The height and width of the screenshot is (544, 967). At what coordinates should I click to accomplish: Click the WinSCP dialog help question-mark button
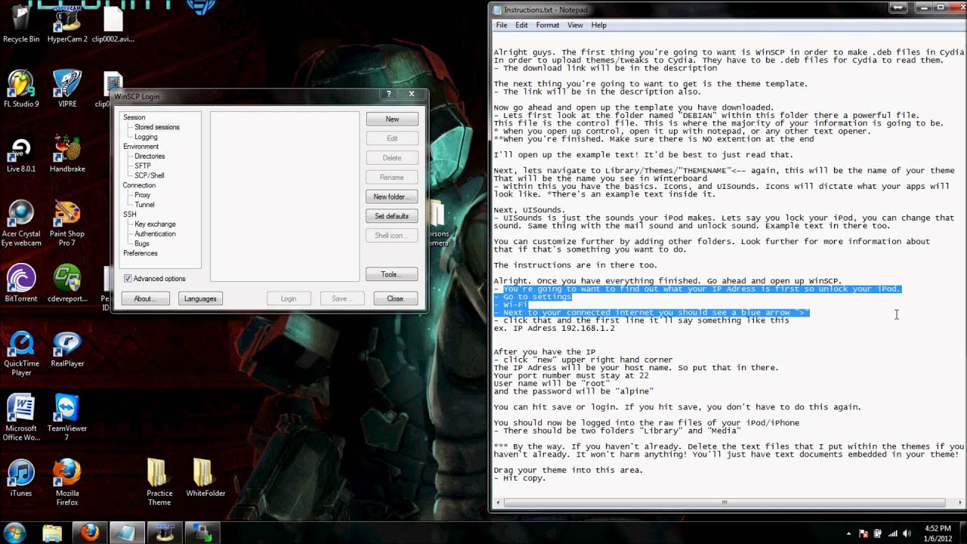point(389,94)
